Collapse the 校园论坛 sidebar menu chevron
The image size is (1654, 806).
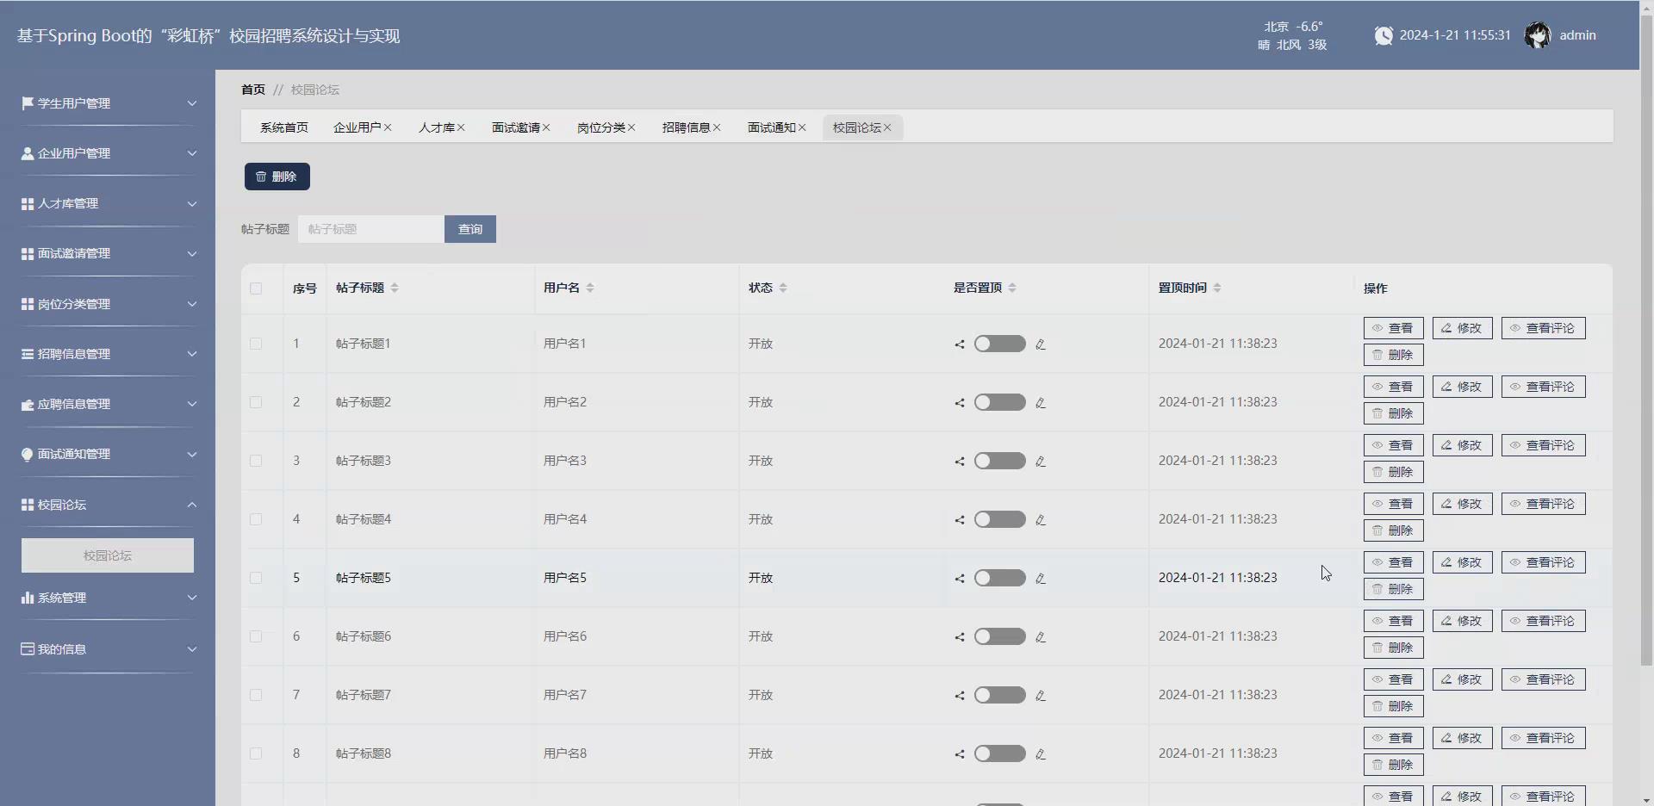(x=192, y=505)
